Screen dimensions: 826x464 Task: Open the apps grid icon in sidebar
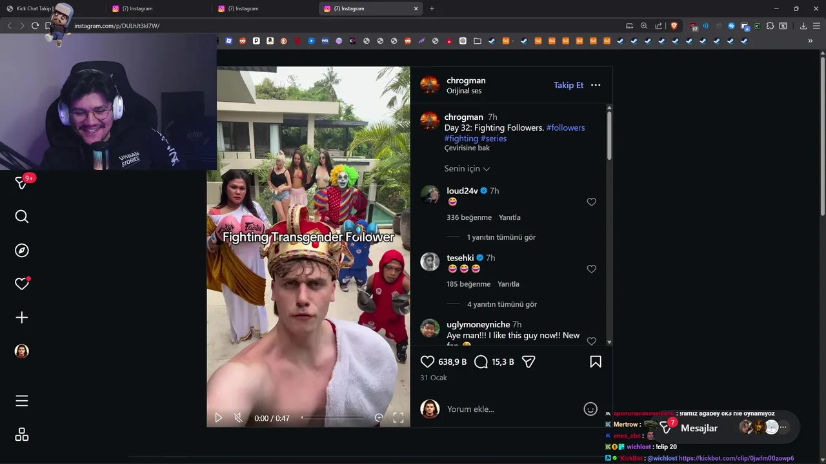(x=22, y=434)
